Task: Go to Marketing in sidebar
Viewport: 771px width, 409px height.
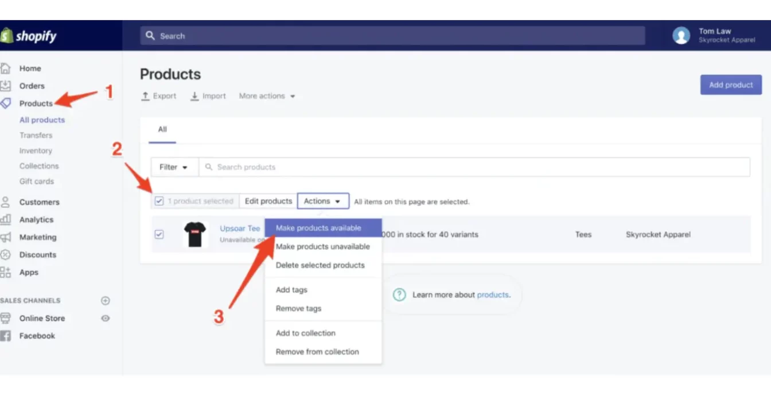Action: pos(38,237)
